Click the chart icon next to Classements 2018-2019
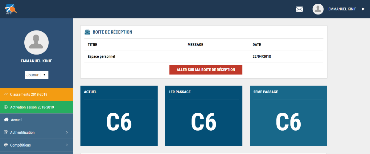Image resolution: width=370 pixels, height=154 pixels. [x=6, y=94]
